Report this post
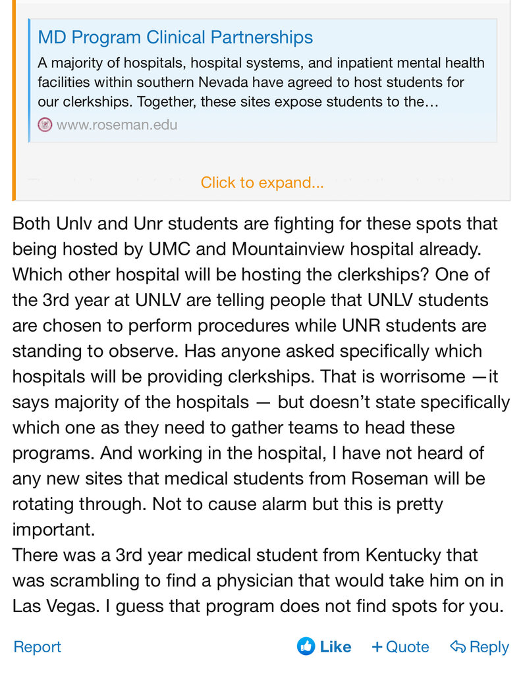The width and height of the screenshot is (523, 674). point(37,647)
